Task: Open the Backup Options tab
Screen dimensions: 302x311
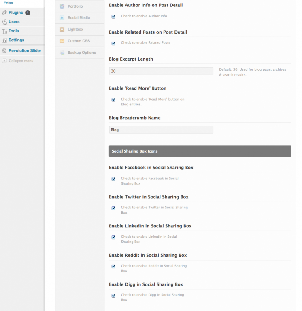Action: [80, 53]
